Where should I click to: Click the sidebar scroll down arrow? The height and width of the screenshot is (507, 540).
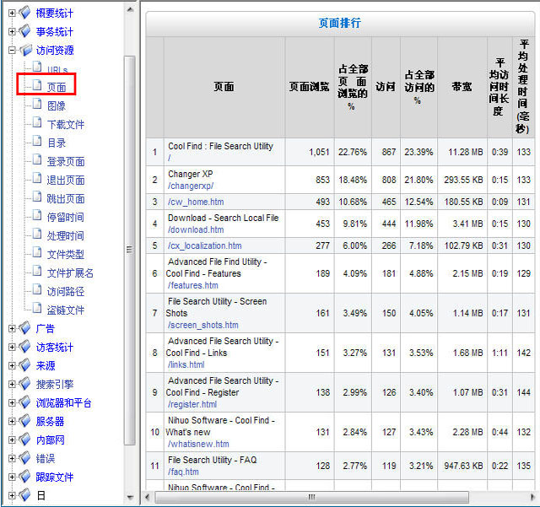pyautogui.click(x=130, y=497)
